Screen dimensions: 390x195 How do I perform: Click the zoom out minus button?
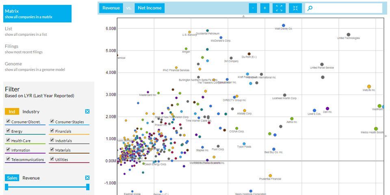pos(253,8)
